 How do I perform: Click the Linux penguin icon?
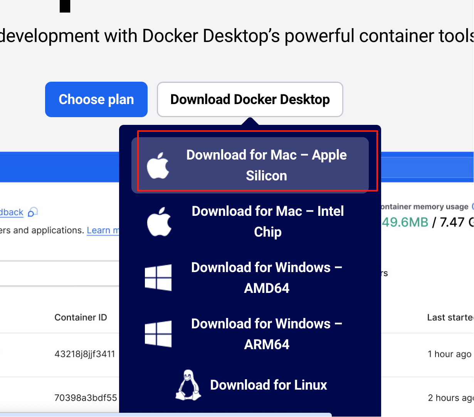[x=188, y=385]
